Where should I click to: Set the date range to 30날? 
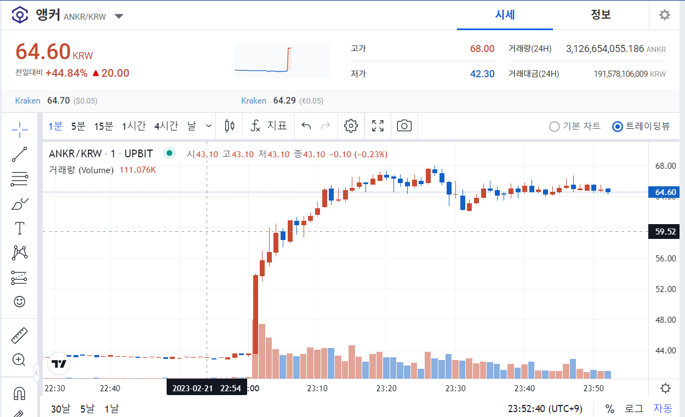[x=60, y=409]
